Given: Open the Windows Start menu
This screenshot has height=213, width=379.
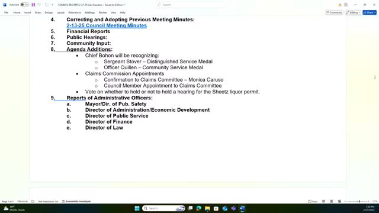Looking at the screenshot, I should (137, 208).
